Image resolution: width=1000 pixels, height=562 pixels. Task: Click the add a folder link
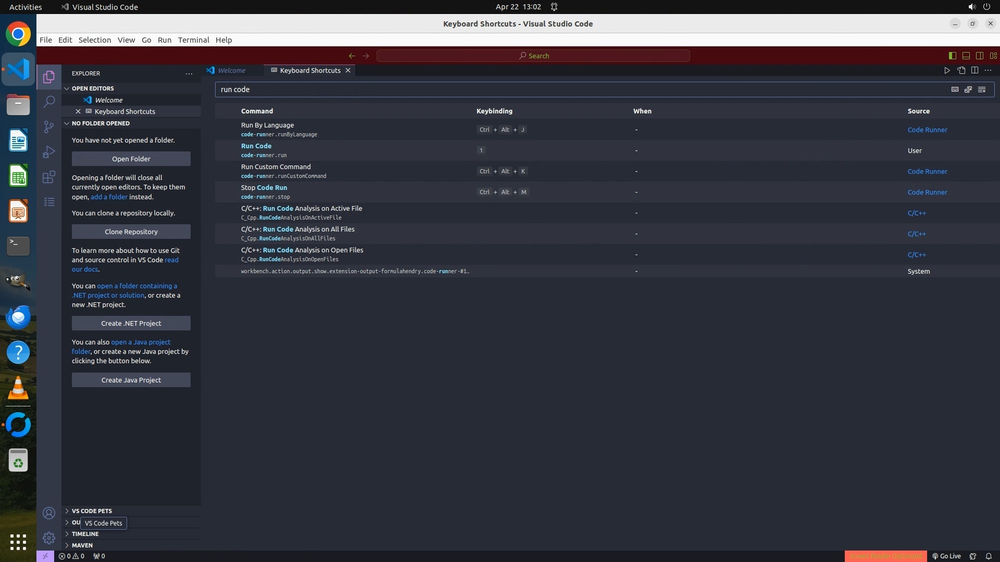click(x=109, y=197)
